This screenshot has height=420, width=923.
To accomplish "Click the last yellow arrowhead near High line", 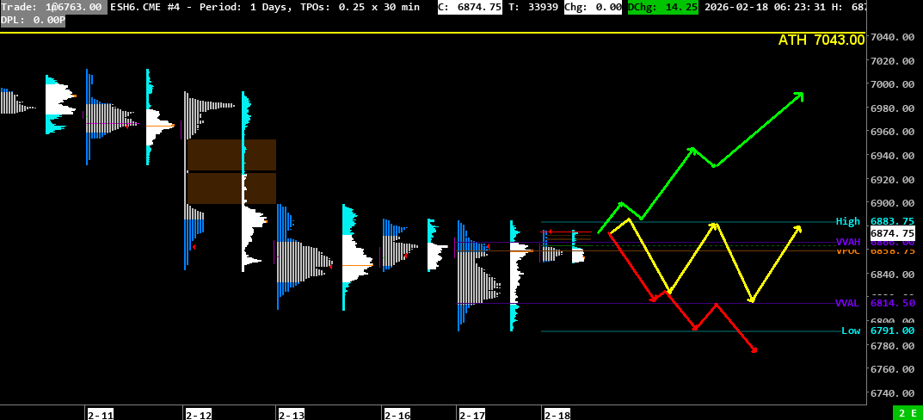I will tap(798, 228).
